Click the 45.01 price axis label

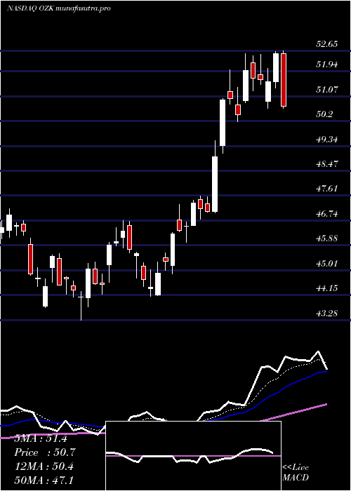327,263
